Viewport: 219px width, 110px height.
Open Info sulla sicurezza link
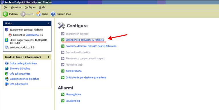click(20, 74)
